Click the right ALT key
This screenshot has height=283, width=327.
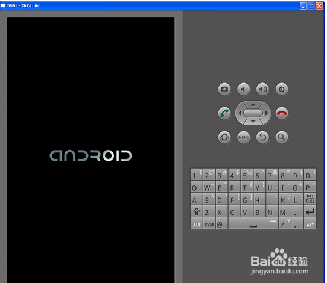click(310, 223)
